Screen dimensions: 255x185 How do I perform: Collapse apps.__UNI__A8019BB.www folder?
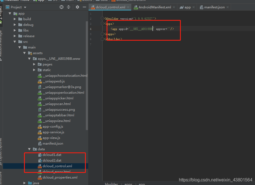tap(29, 59)
